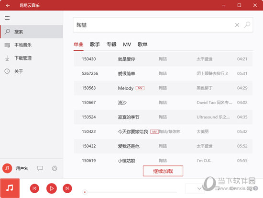Click the MV badge next to Melody
The width and height of the screenshot is (263, 198).
coord(140,88)
